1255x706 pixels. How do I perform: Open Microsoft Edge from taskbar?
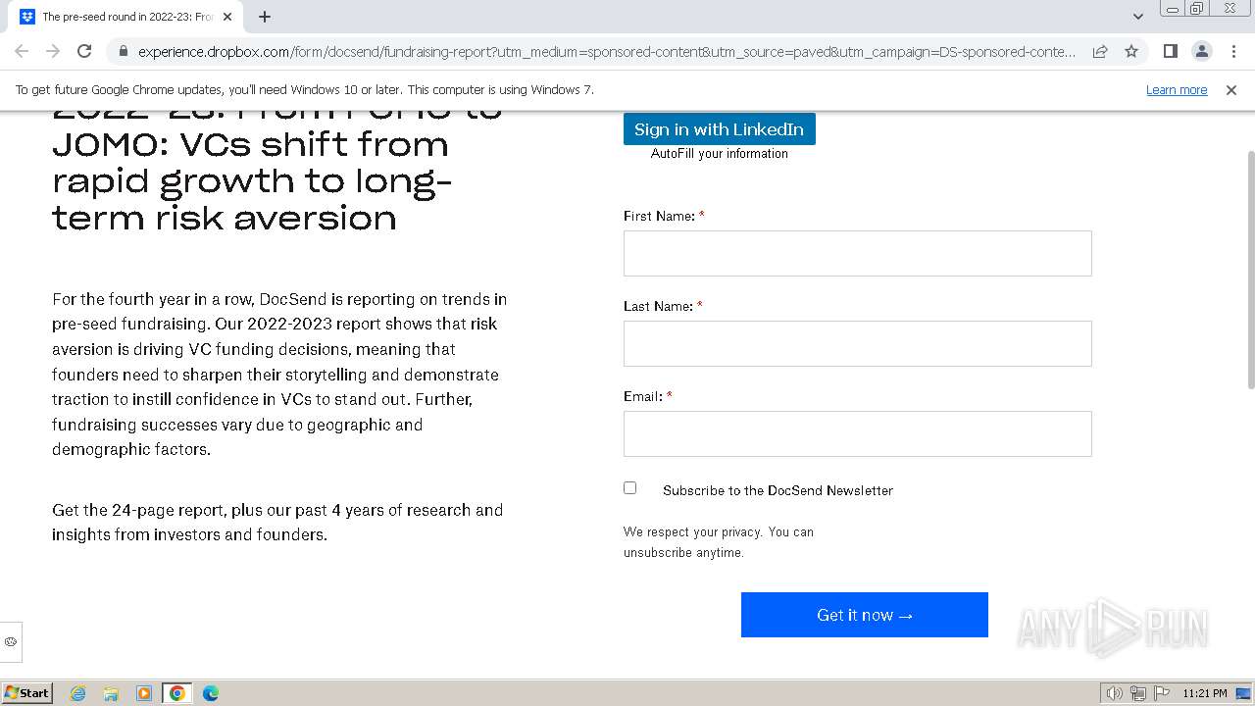(x=211, y=693)
